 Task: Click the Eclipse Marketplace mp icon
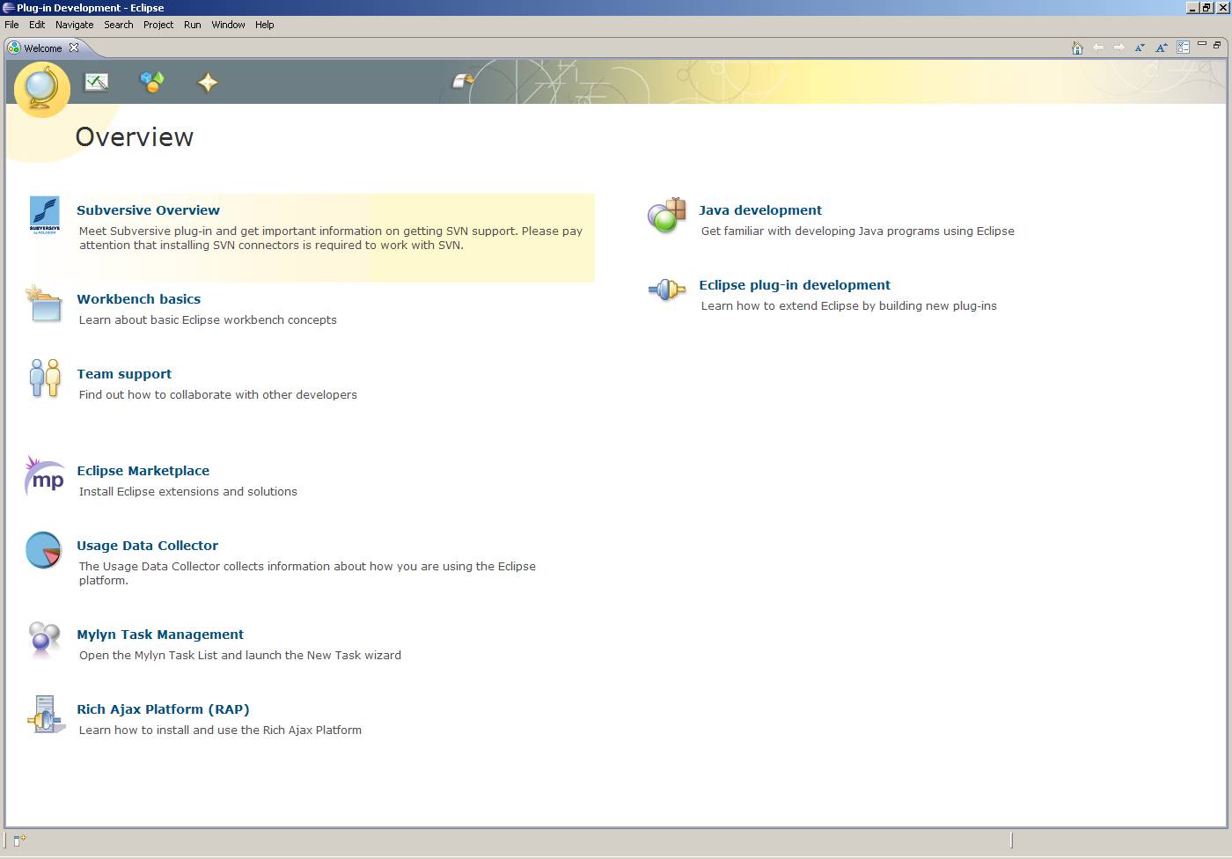coord(45,476)
